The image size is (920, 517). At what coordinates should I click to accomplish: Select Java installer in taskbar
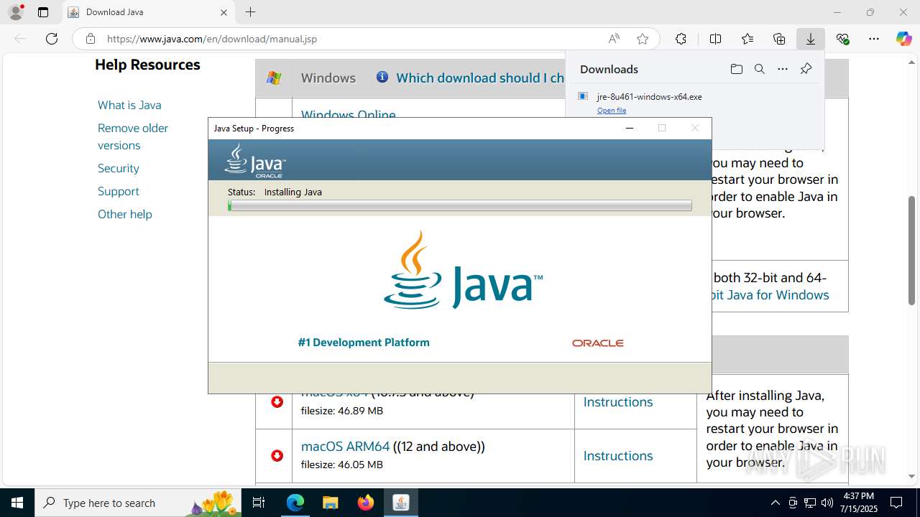[x=401, y=503]
